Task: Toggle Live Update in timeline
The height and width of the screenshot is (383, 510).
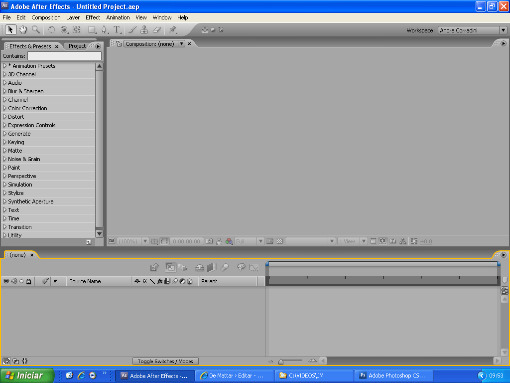Action: [x=170, y=267]
